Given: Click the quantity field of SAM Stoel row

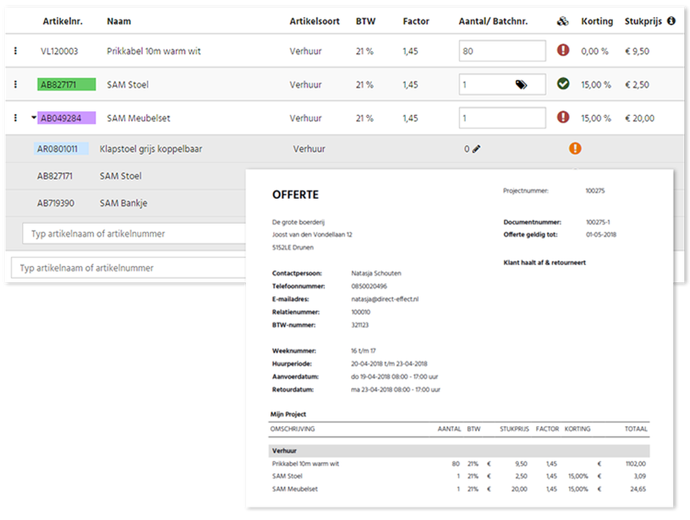Looking at the screenshot, I should [502, 84].
